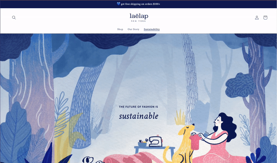Click the free shipping announcement text
The width and height of the screenshot is (277, 163).
pyautogui.click(x=141, y=4)
